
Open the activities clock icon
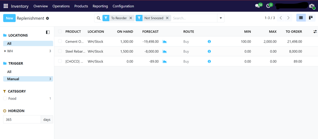[269, 6]
